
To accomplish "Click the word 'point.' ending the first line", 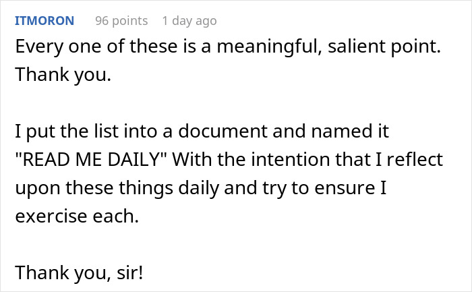I will (x=416, y=48).
